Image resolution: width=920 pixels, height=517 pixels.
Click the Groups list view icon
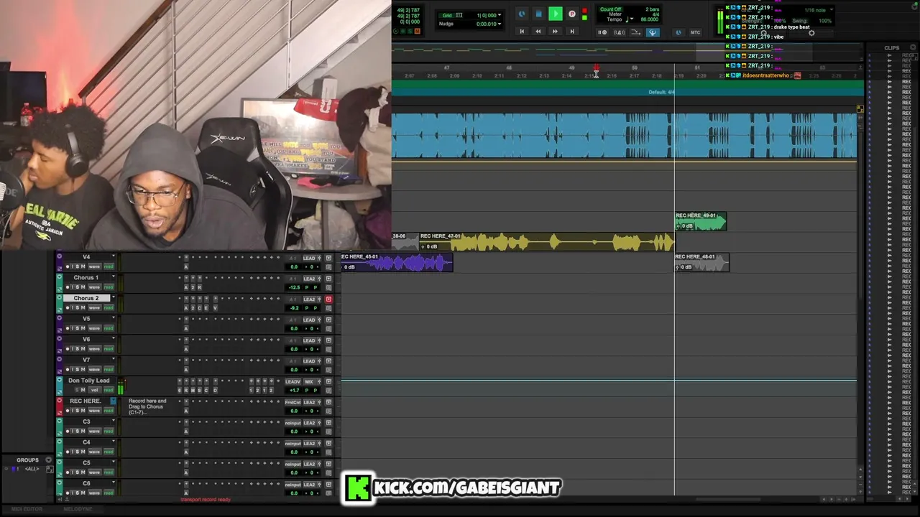click(x=50, y=470)
